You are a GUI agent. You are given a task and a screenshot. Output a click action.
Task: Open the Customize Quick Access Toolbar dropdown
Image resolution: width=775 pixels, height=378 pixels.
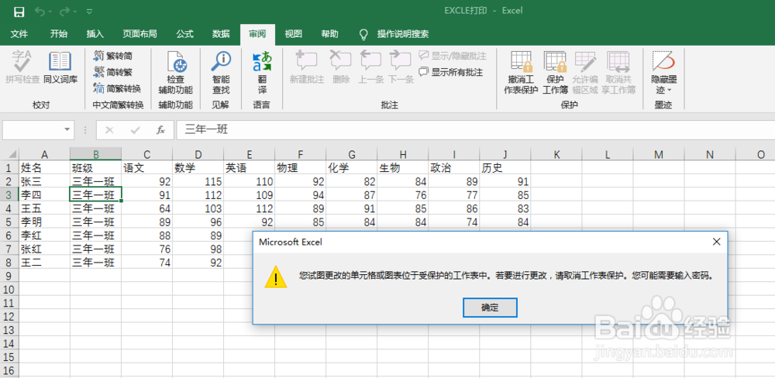[x=89, y=11]
